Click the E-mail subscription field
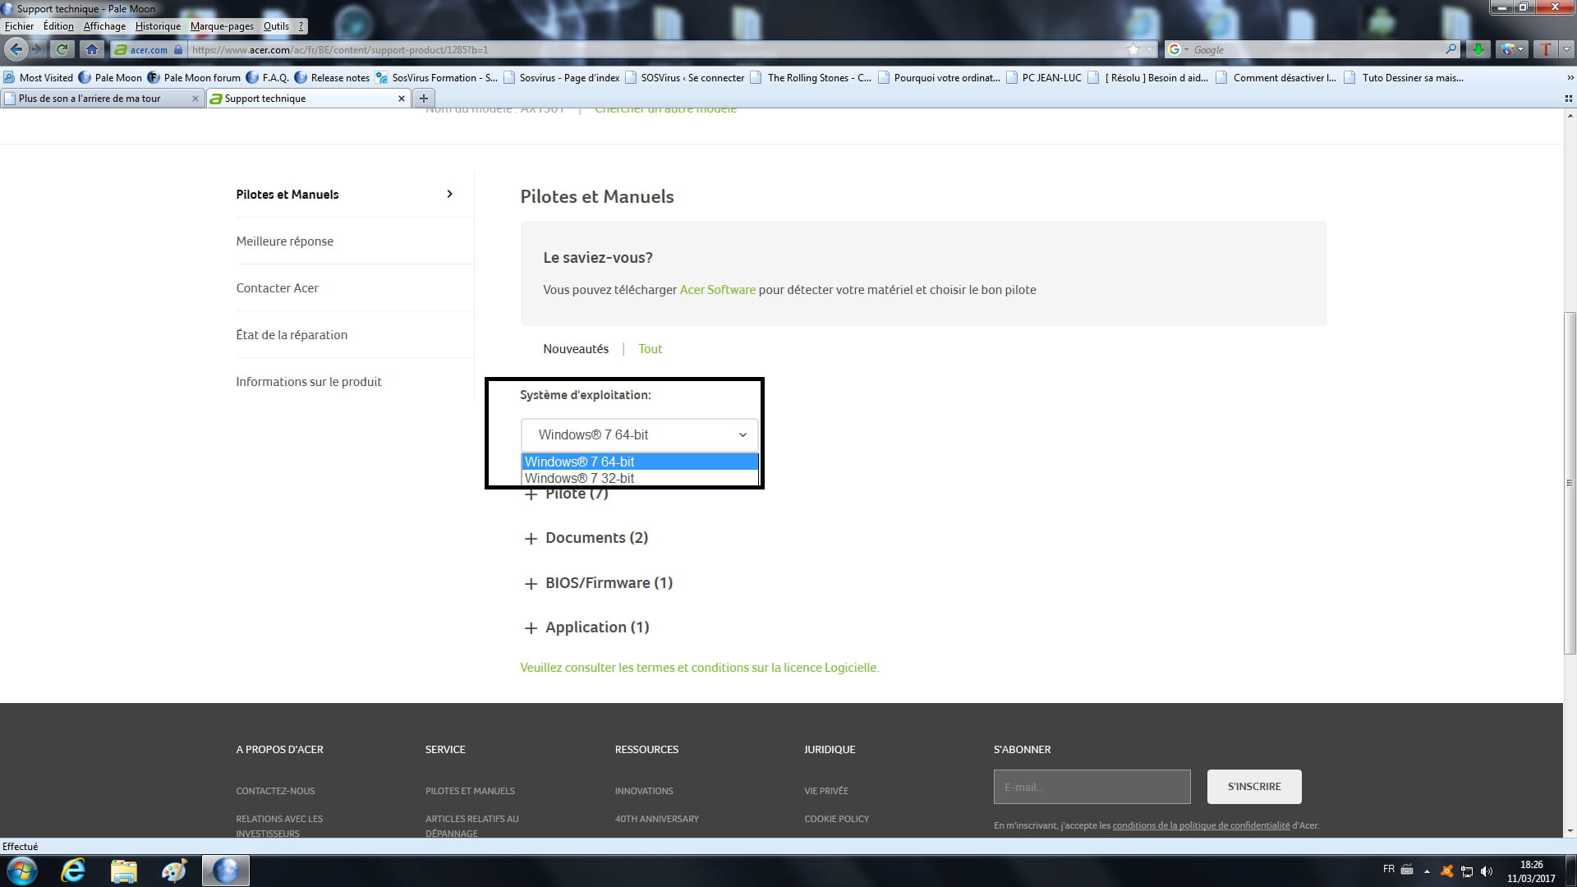The image size is (1577, 887). click(1092, 787)
